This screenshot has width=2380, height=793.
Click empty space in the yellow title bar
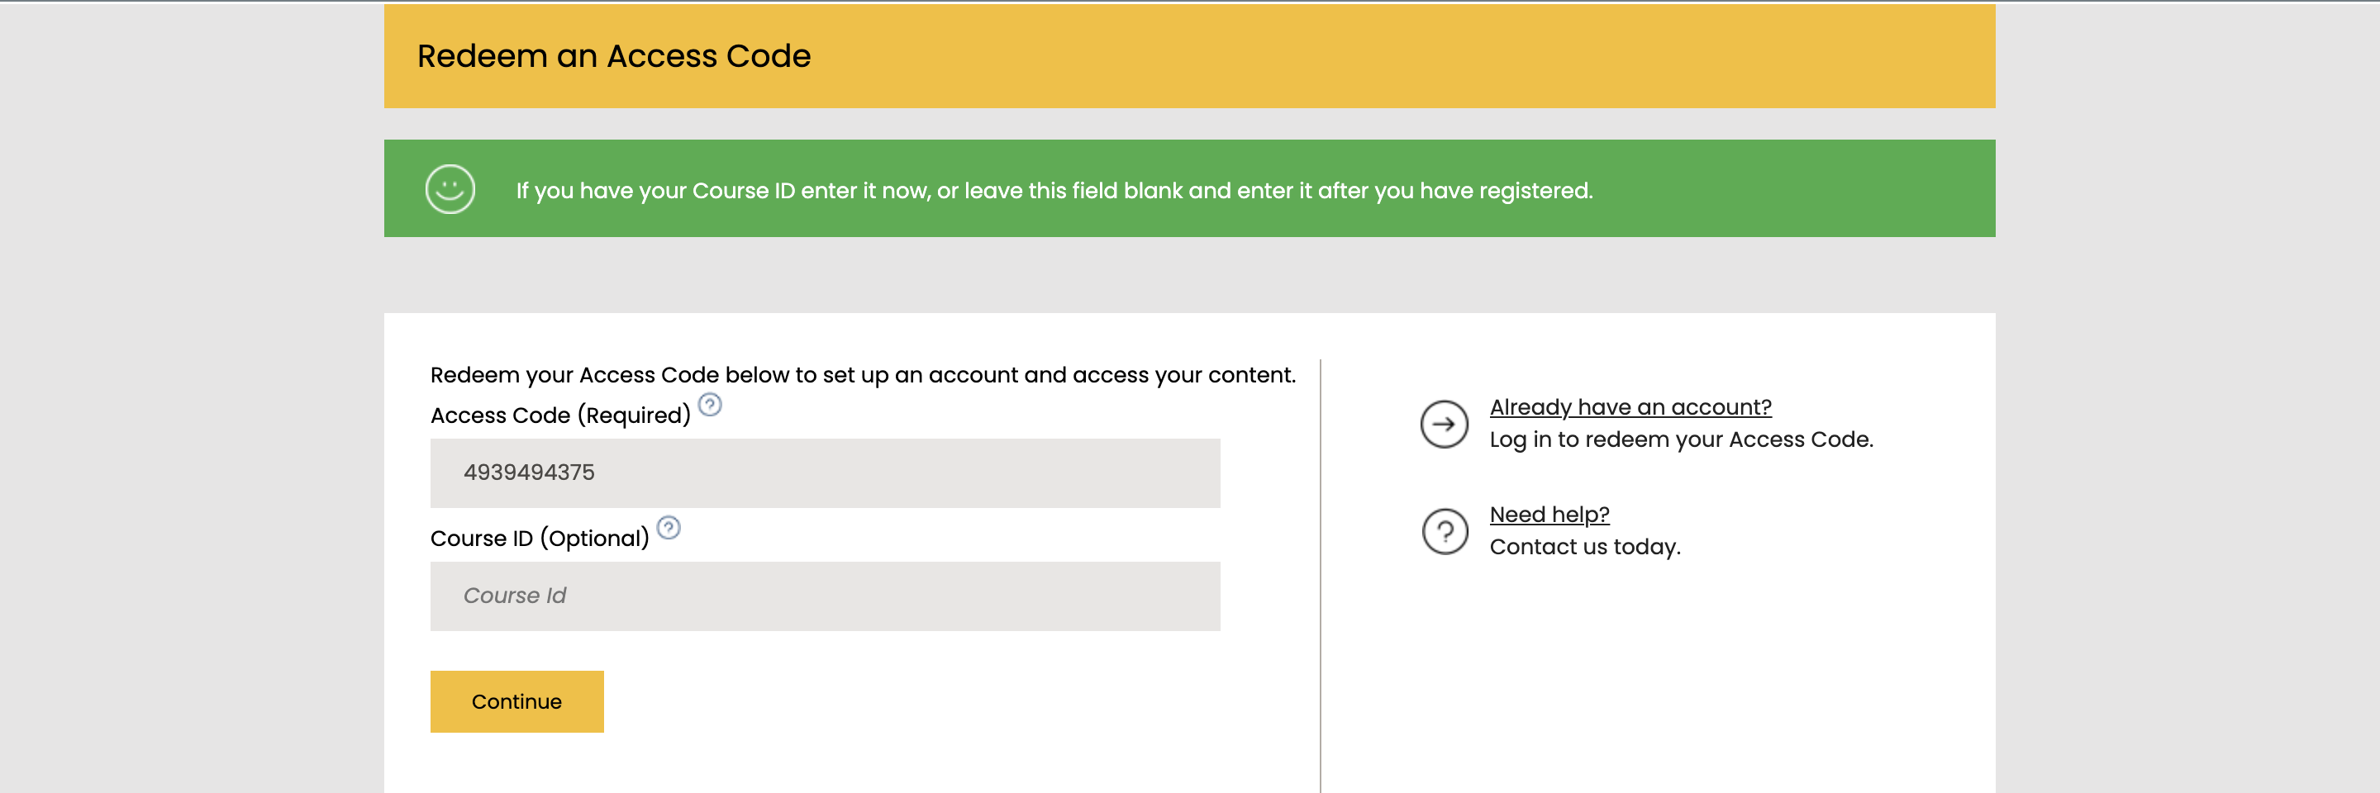(x=1386, y=56)
